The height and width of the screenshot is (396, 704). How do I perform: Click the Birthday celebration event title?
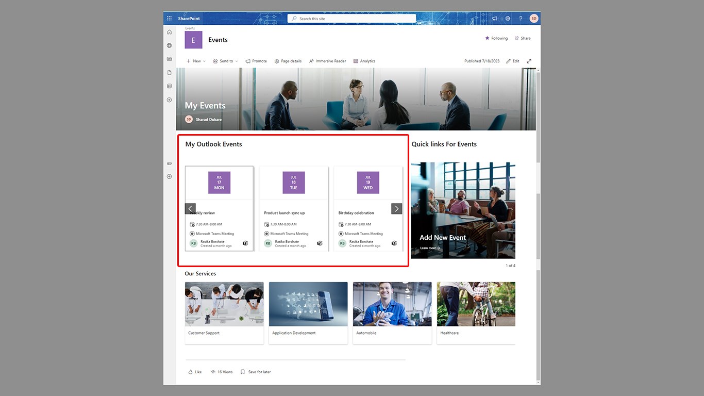point(356,213)
